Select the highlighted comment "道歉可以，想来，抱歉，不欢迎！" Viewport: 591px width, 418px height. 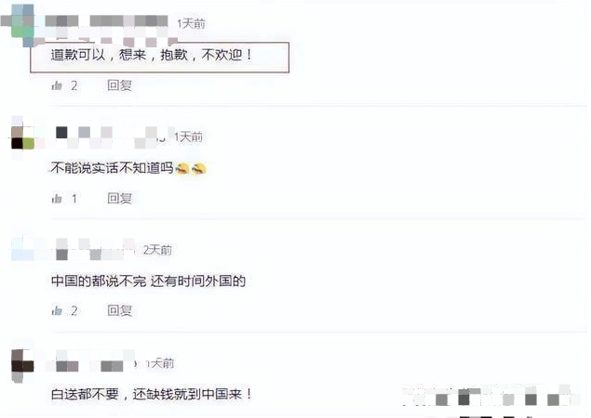coord(159,58)
